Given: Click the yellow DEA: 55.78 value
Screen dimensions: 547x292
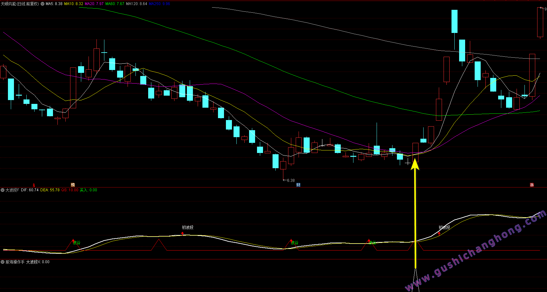Looking at the screenshot, I should click(x=50, y=190).
